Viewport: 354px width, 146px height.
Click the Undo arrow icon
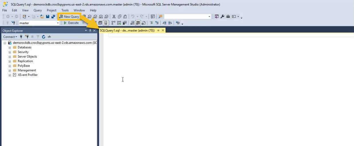tap(133, 17)
